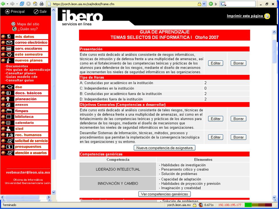279x209 pixels.
Task: Click Ver competencias genéricas button
Action: tap(164, 194)
